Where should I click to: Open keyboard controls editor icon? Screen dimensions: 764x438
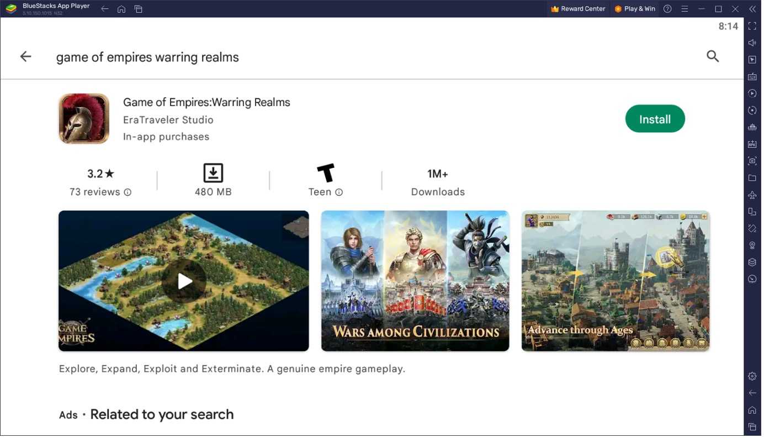coord(752,77)
